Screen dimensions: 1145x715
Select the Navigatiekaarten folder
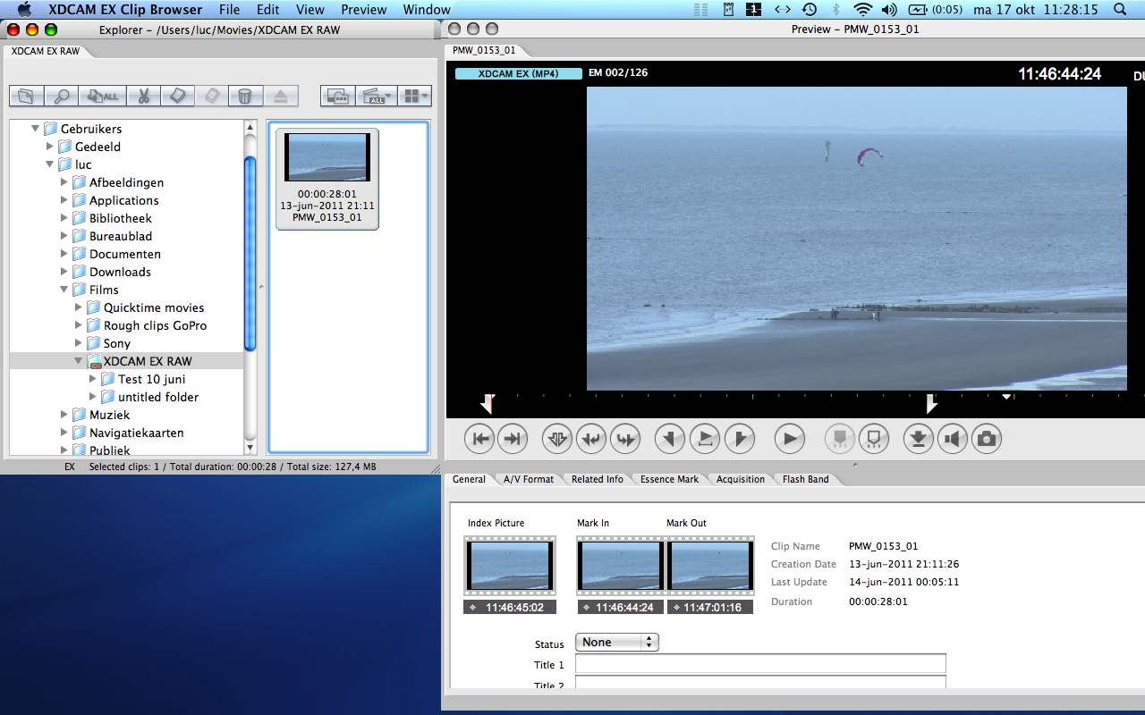128,433
